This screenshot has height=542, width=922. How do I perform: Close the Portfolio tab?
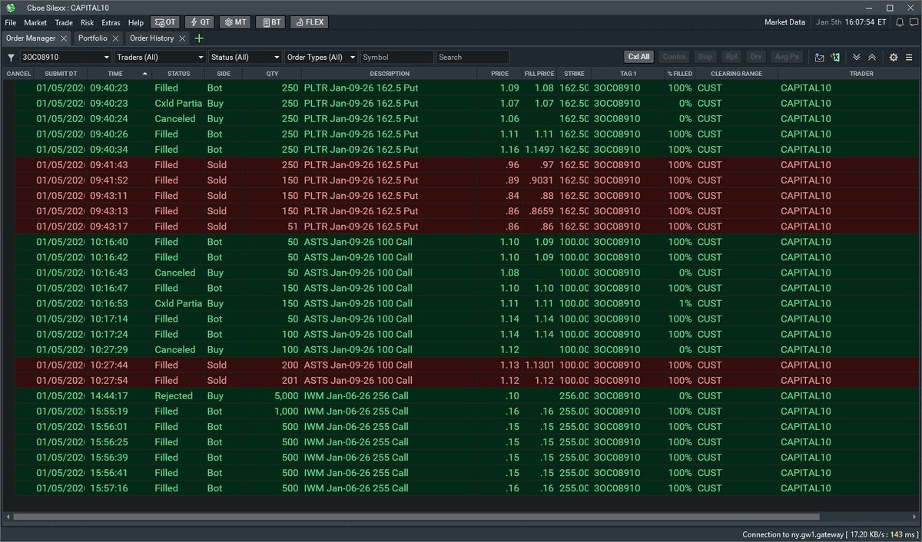(115, 38)
